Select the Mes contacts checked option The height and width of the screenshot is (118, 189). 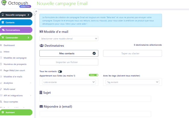click(69, 53)
